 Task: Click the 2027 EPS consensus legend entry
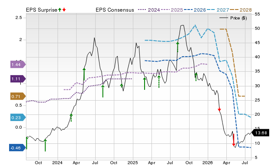pyautogui.click(x=218, y=10)
